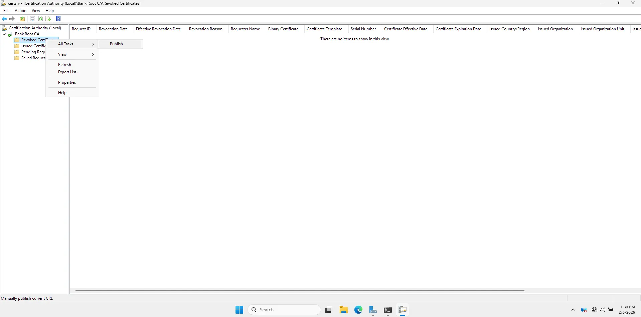This screenshot has width=641, height=317.
Task: Expand the All Tasks submenu
Action: (65, 44)
